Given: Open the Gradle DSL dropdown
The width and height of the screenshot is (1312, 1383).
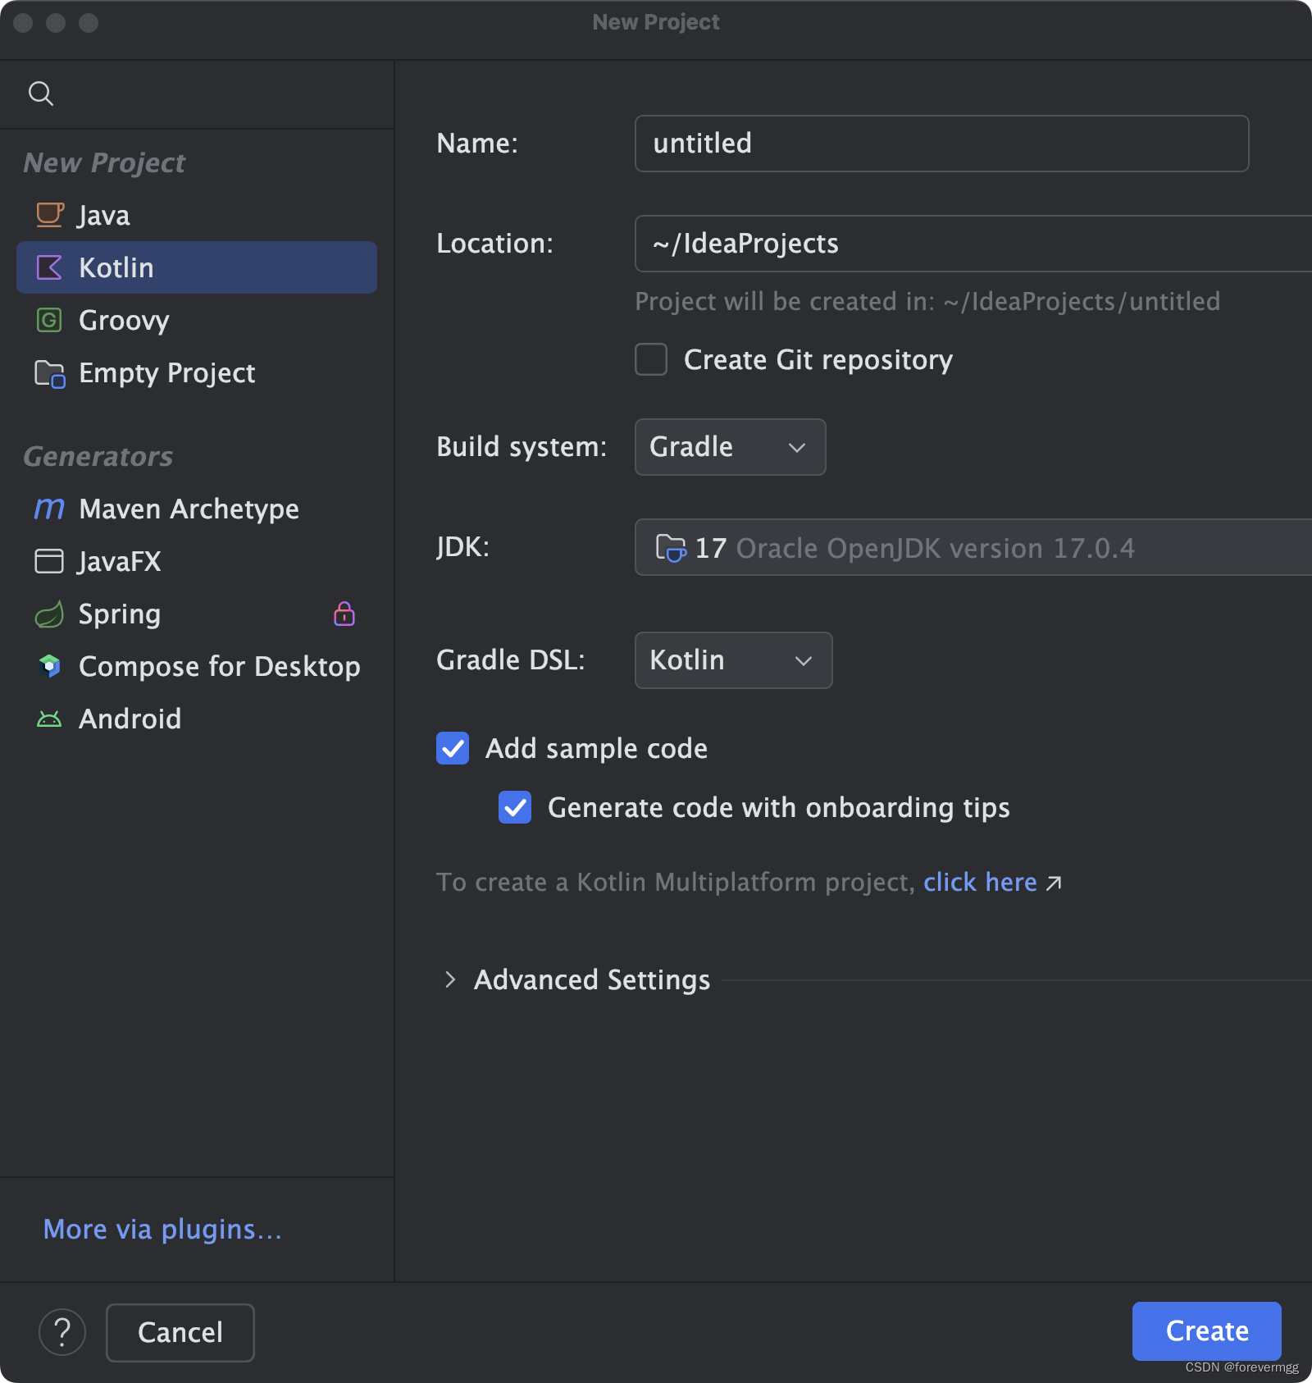Looking at the screenshot, I should pyautogui.click(x=732, y=660).
